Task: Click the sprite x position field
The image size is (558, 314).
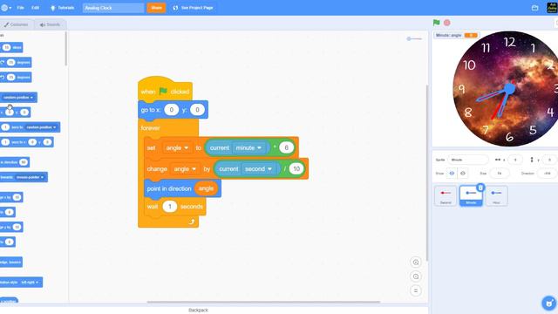Action: pos(515,160)
